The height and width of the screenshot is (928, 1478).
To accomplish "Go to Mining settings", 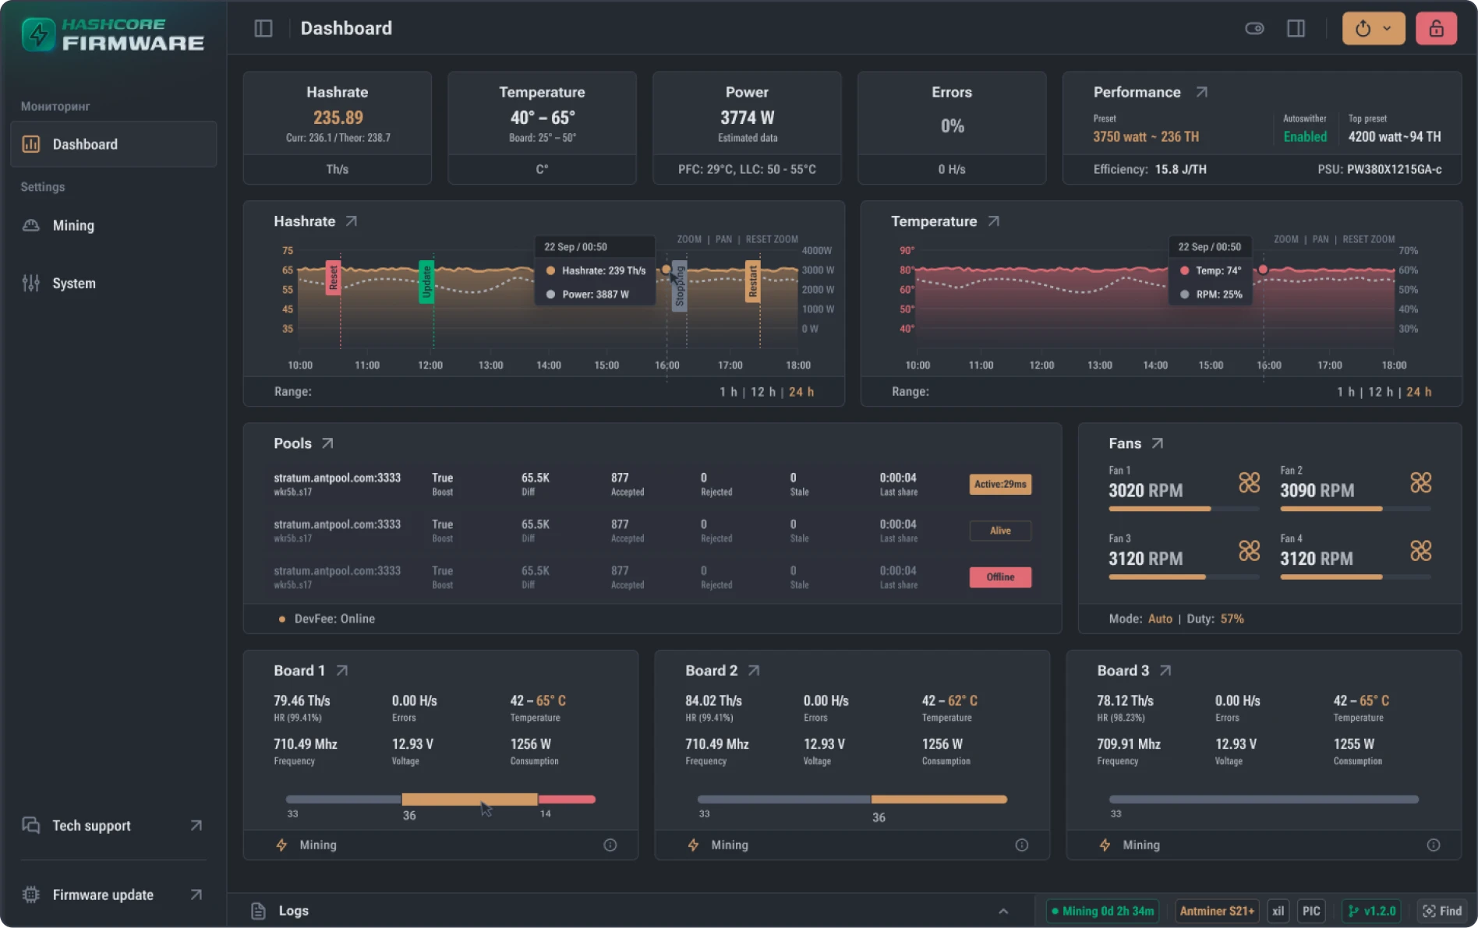I will (x=73, y=226).
